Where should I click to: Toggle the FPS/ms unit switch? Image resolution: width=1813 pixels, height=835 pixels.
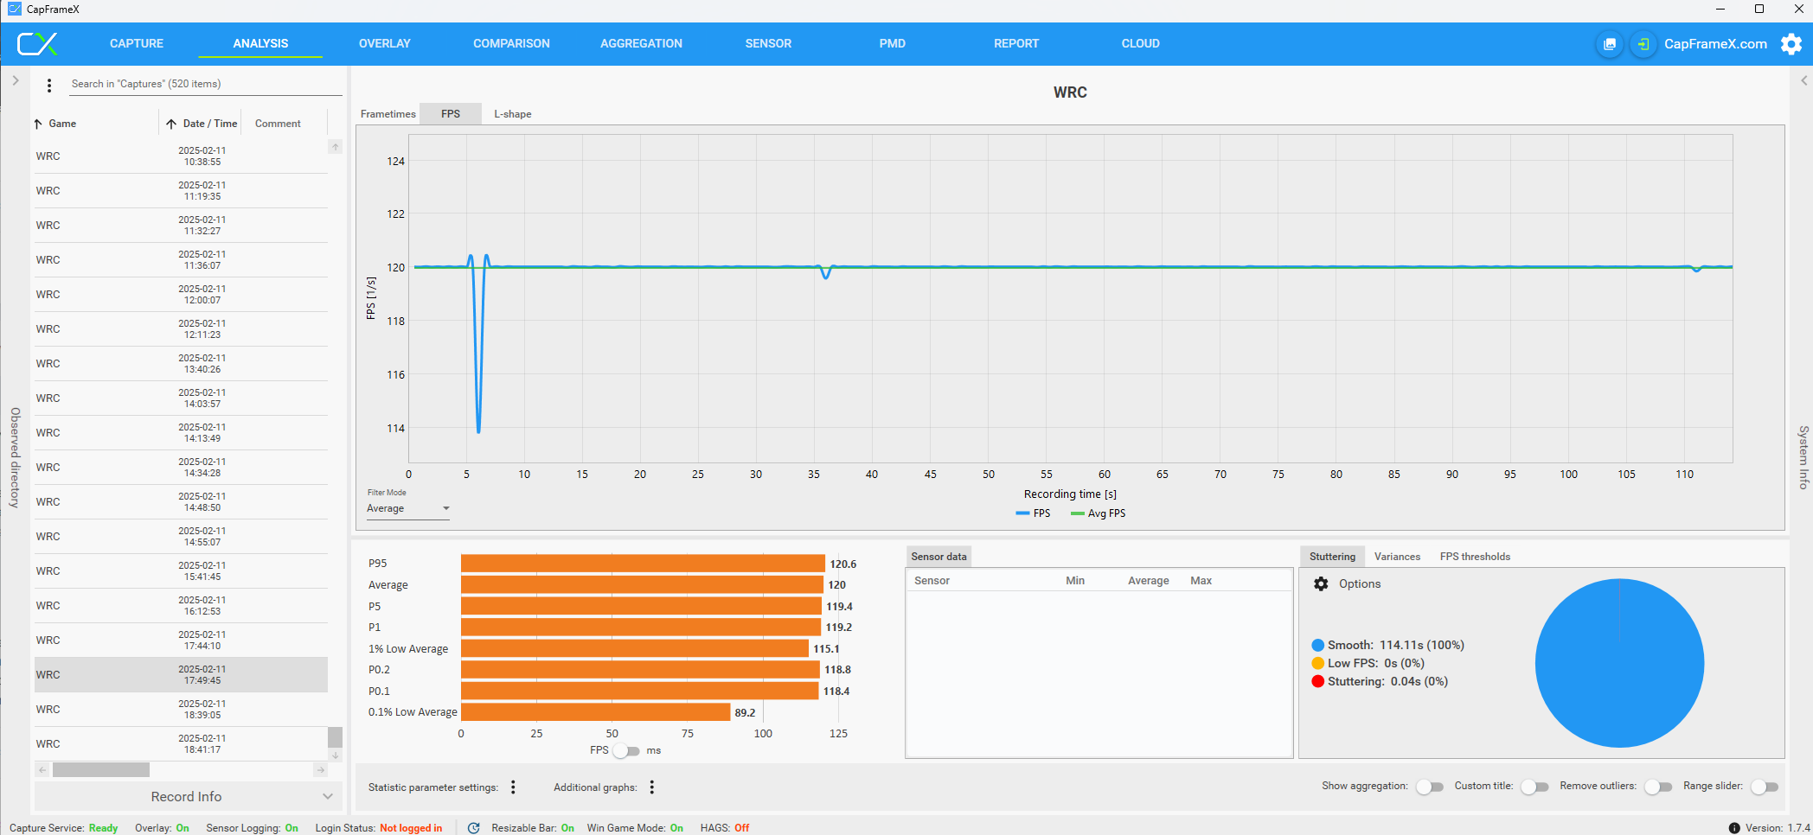626,751
